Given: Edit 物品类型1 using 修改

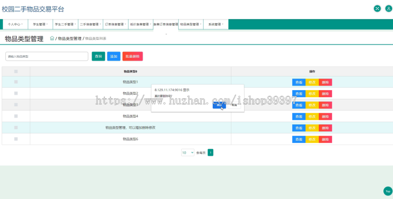Looking at the screenshot, I should (x=312, y=82).
